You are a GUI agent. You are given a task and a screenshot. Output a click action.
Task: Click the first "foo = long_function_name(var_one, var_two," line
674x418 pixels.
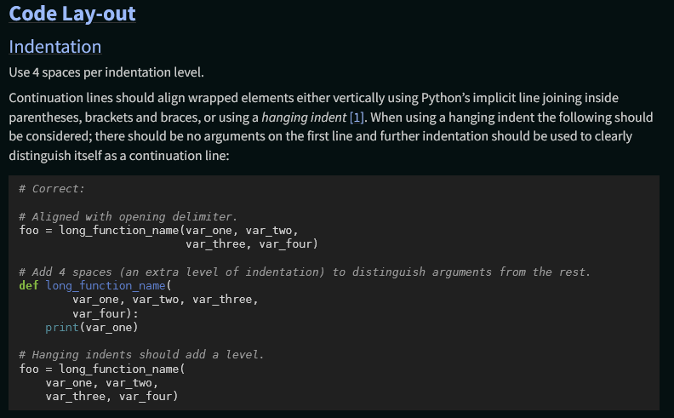tap(156, 230)
